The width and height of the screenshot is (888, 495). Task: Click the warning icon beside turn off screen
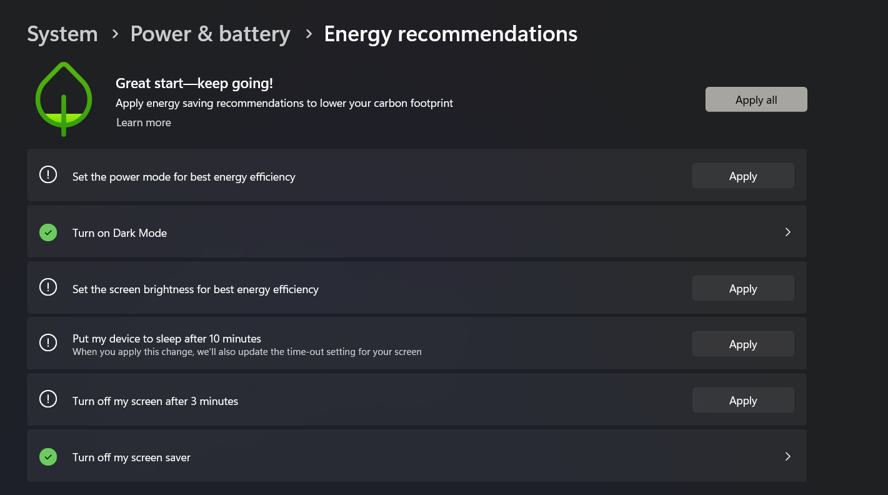(48, 399)
